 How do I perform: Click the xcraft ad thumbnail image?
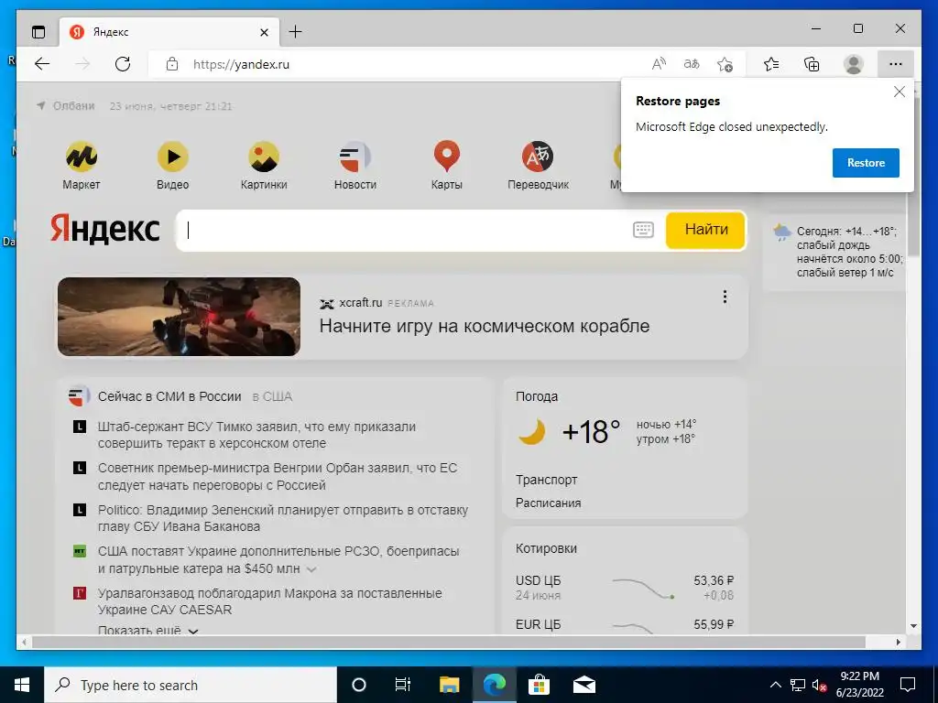coord(179,316)
